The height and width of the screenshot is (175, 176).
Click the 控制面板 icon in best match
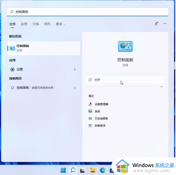[12, 48]
